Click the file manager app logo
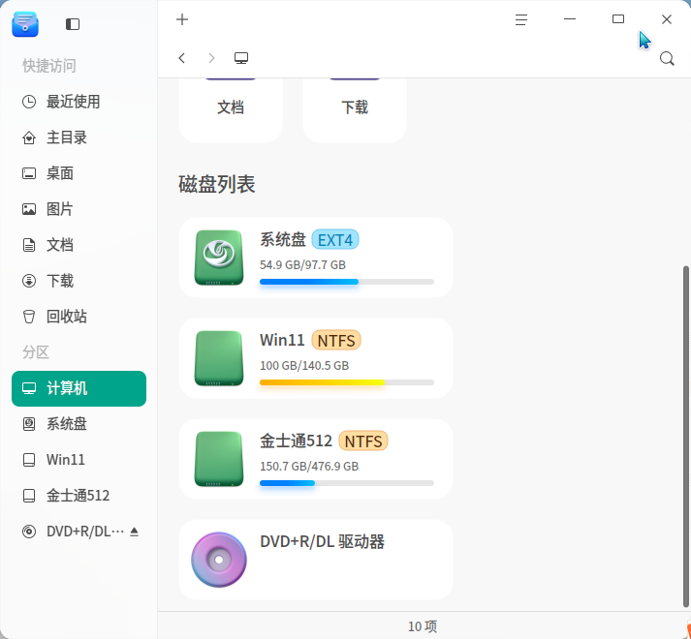This screenshot has width=691, height=639. point(25,24)
